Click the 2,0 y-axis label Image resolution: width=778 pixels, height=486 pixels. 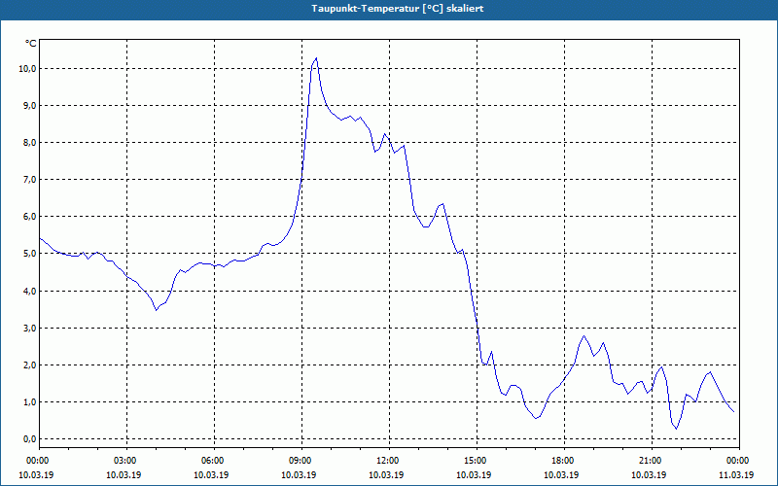tap(30, 365)
